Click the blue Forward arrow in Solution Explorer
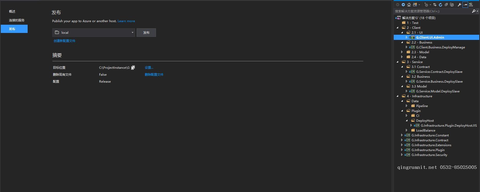This screenshot has width=480, height=192. click(x=403, y=5)
